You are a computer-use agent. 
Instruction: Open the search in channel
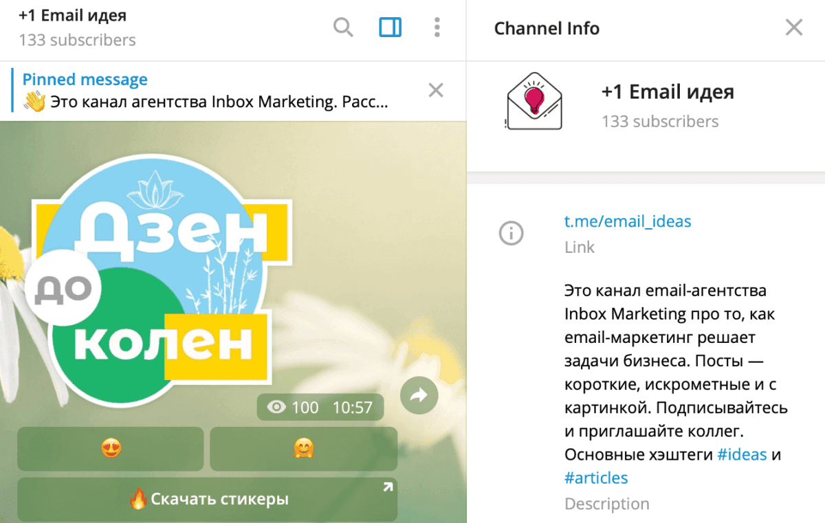click(343, 27)
